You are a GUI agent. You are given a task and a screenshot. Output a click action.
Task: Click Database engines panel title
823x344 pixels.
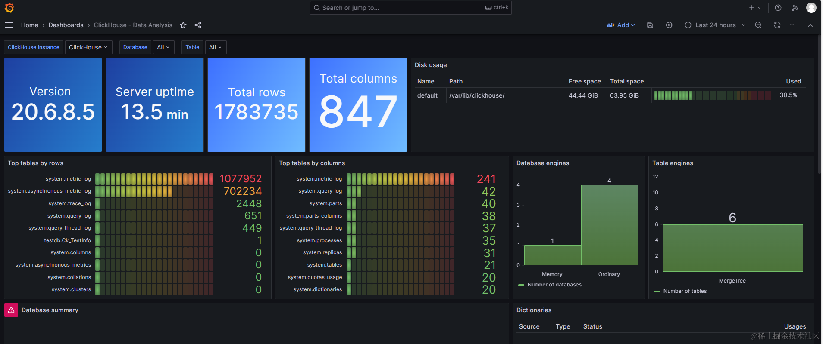(543, 163)
